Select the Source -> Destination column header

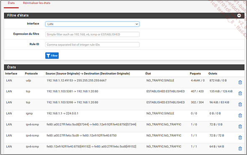pyautogui.click(x=88, y=74)
